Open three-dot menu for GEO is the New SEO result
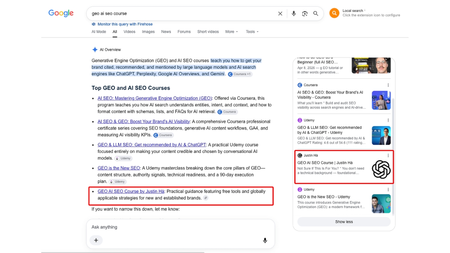 (388, 190)
